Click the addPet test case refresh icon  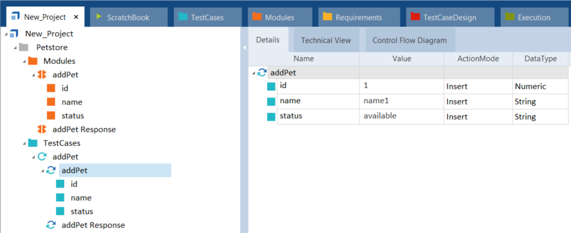(x=43, y=156)
